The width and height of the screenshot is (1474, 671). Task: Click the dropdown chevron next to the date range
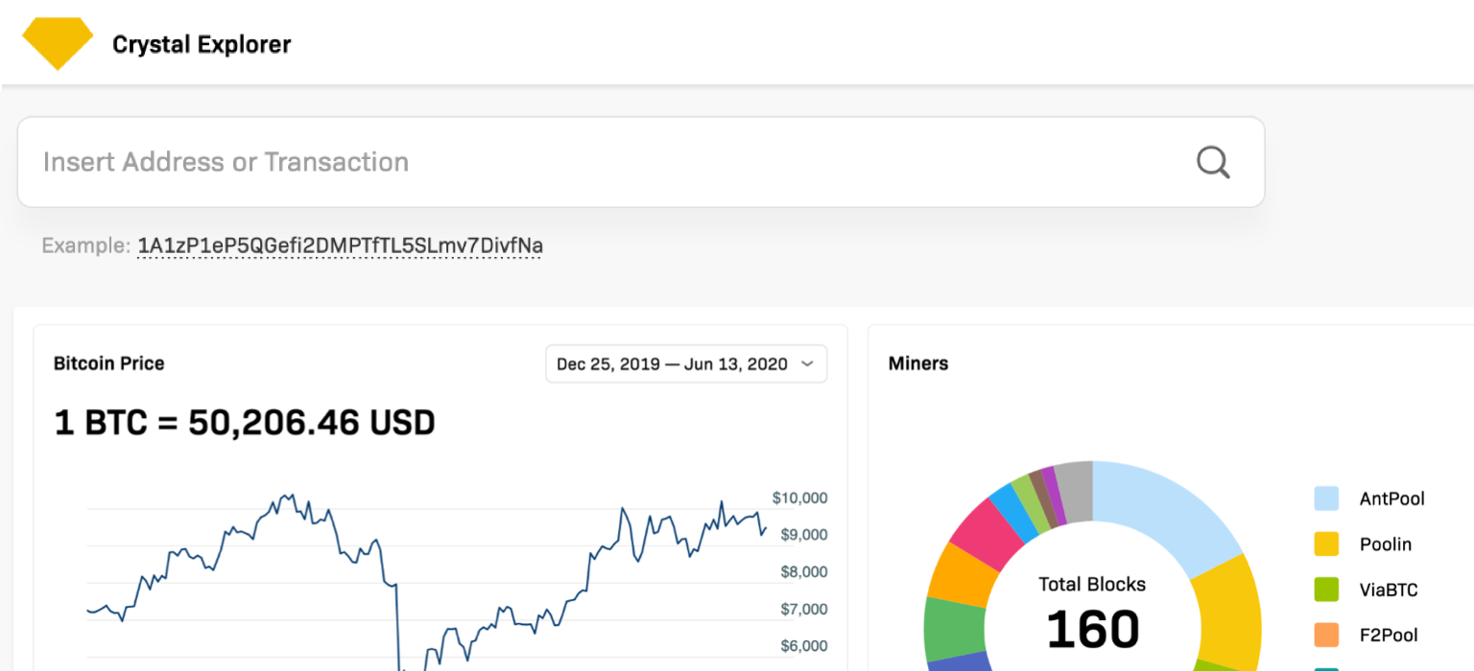tap(807, 364)
